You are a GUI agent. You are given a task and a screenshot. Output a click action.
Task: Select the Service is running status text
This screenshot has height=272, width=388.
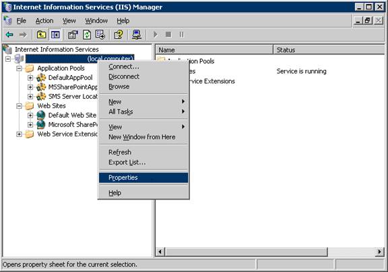pos(301,71)
